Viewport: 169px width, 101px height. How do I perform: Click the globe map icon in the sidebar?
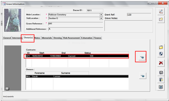click(x=161, y=54)
